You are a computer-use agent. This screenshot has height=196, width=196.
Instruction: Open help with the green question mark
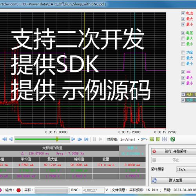click(x=173, y=139)
